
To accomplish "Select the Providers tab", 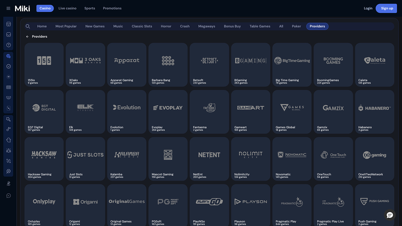I will (x=317, y=26).
